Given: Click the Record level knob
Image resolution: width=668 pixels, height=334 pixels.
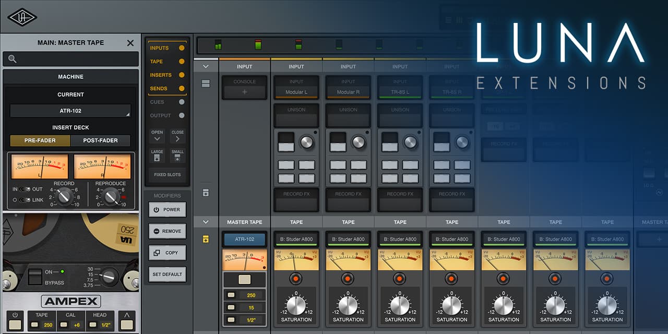Looking at the screenshot, I should (64, 196).
